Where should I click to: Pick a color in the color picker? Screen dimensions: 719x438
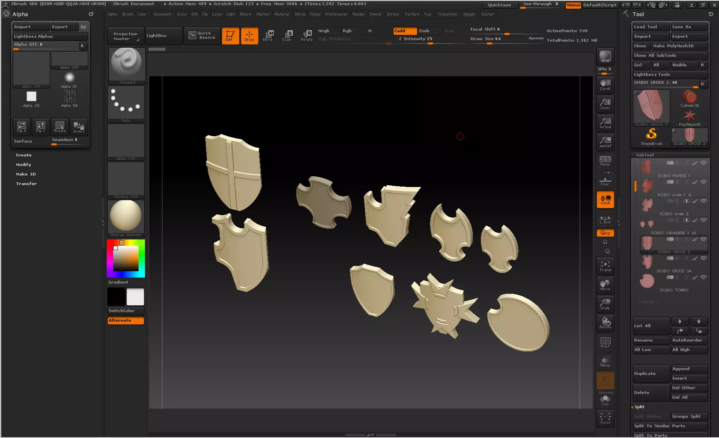pos(126,259)
